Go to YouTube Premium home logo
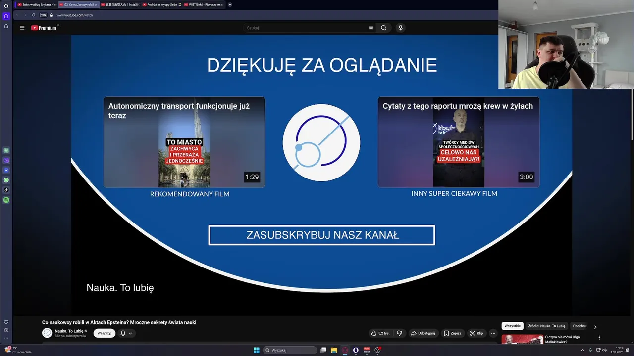The image size is (634, 356). 44,28
